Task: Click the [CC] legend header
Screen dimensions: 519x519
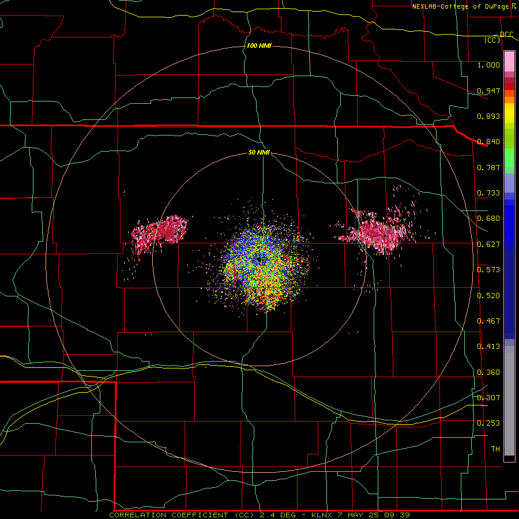Action: click(492, 40)
